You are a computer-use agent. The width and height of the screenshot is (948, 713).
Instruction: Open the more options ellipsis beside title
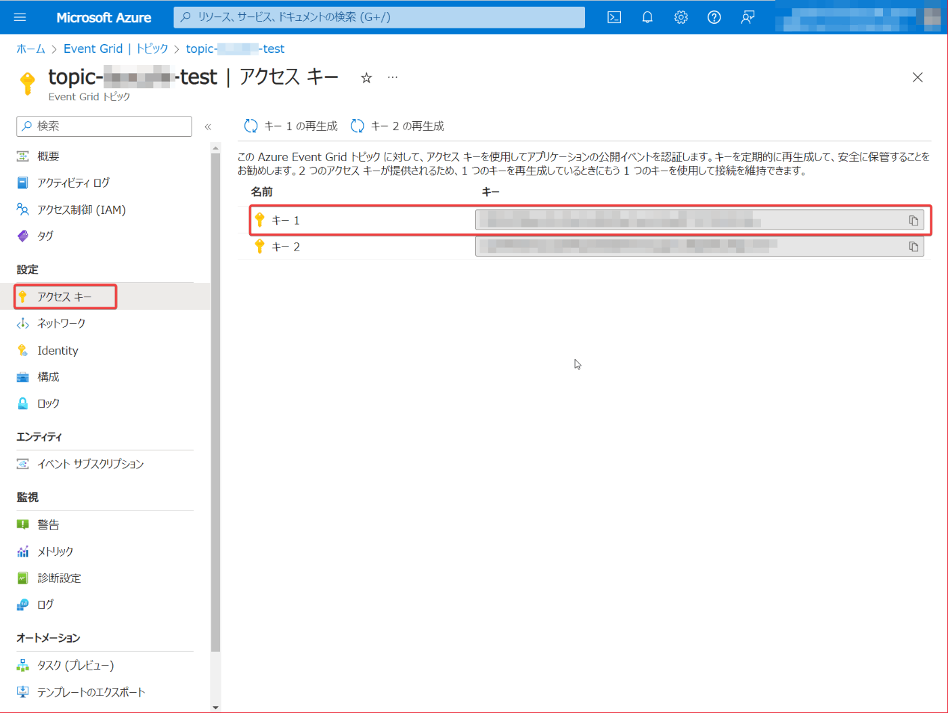[x=393, y=77]
